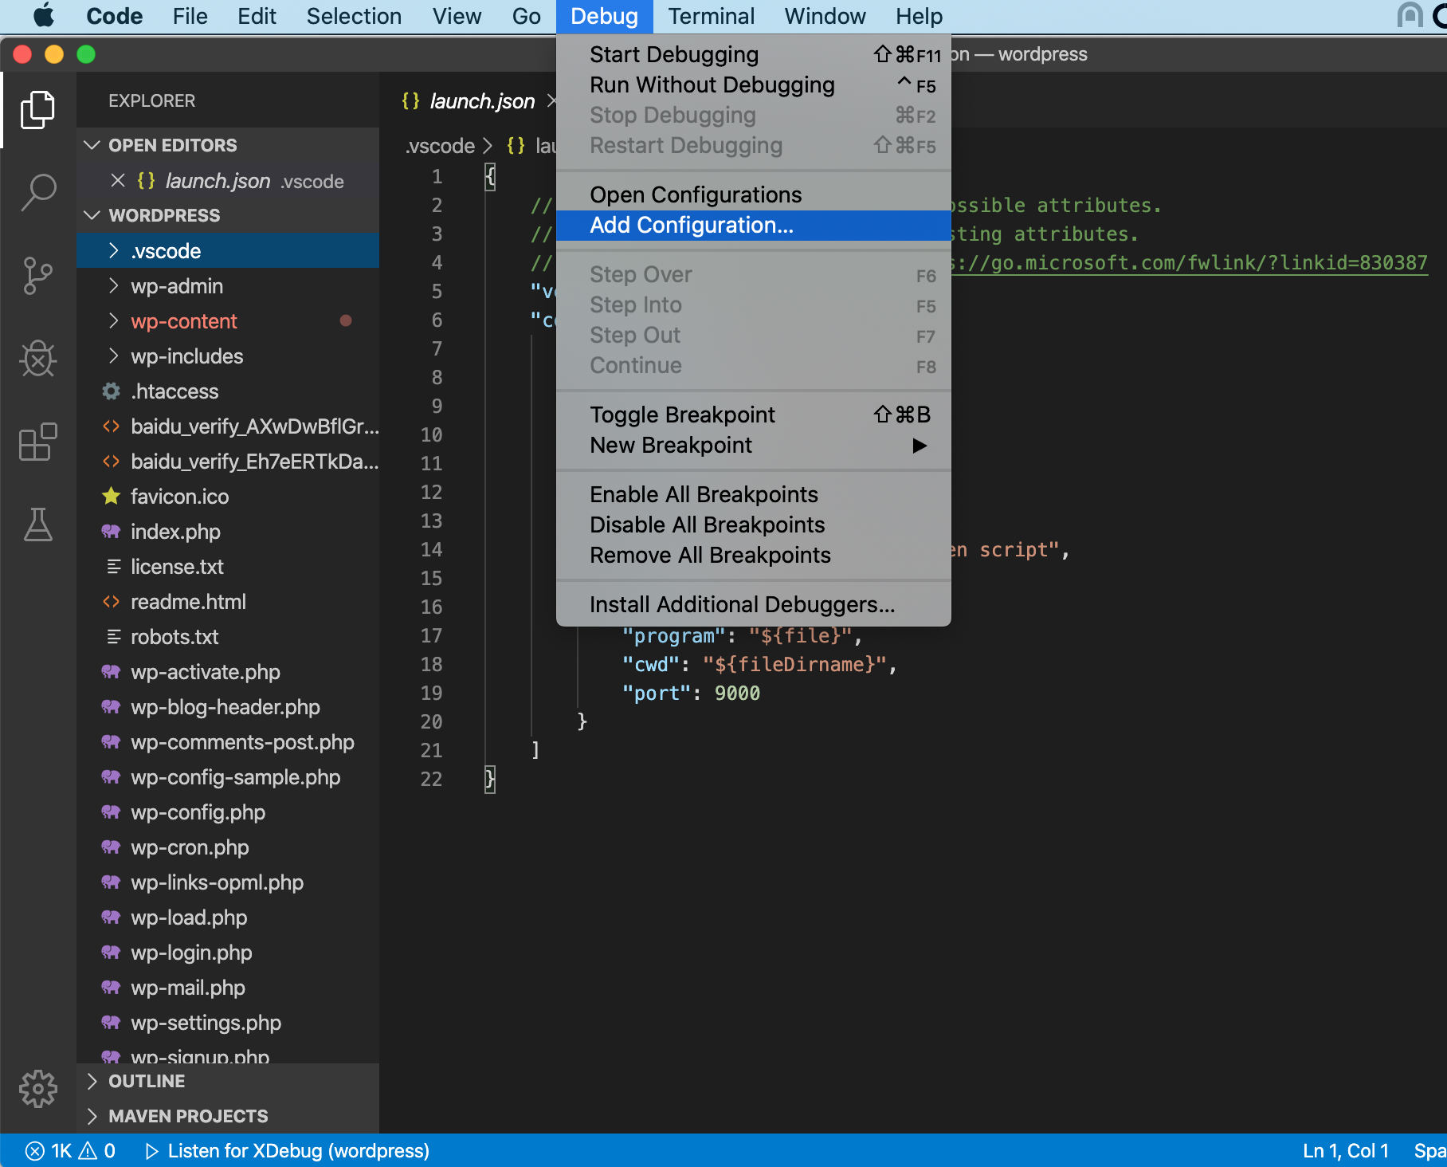Open the Source Control view icon

click(37, 276)
